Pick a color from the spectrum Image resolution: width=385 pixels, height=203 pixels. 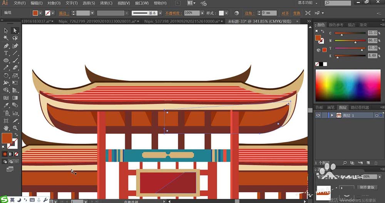[x=348, y=85]
